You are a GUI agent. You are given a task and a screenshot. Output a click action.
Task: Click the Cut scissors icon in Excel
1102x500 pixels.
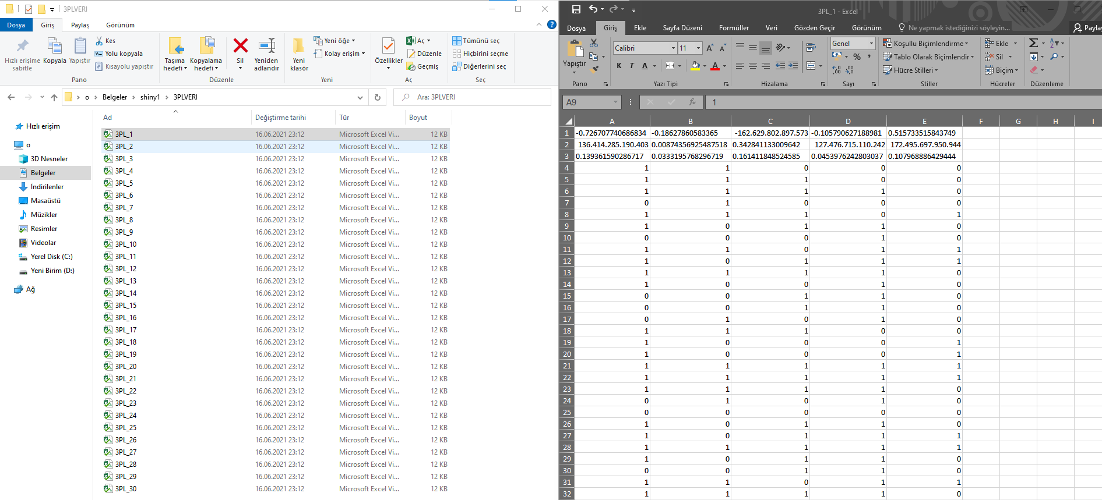pos(594,43)
